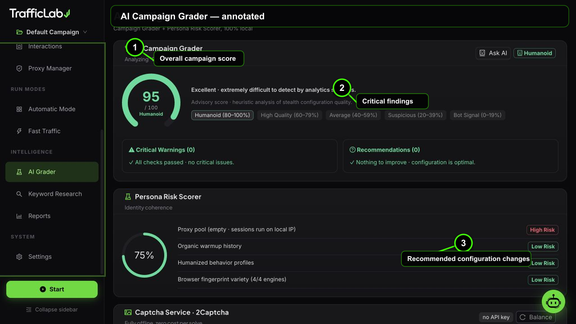Click the High Risk badge for proxy pool
Viewport: 576px width, 324px height.
pos(542,230)
